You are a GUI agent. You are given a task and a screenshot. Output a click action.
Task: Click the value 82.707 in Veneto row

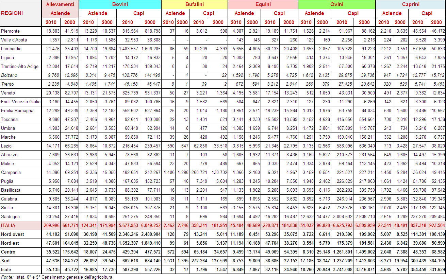[x=71, y=93]
